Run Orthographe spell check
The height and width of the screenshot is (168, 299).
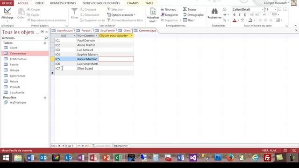(193, 14)
